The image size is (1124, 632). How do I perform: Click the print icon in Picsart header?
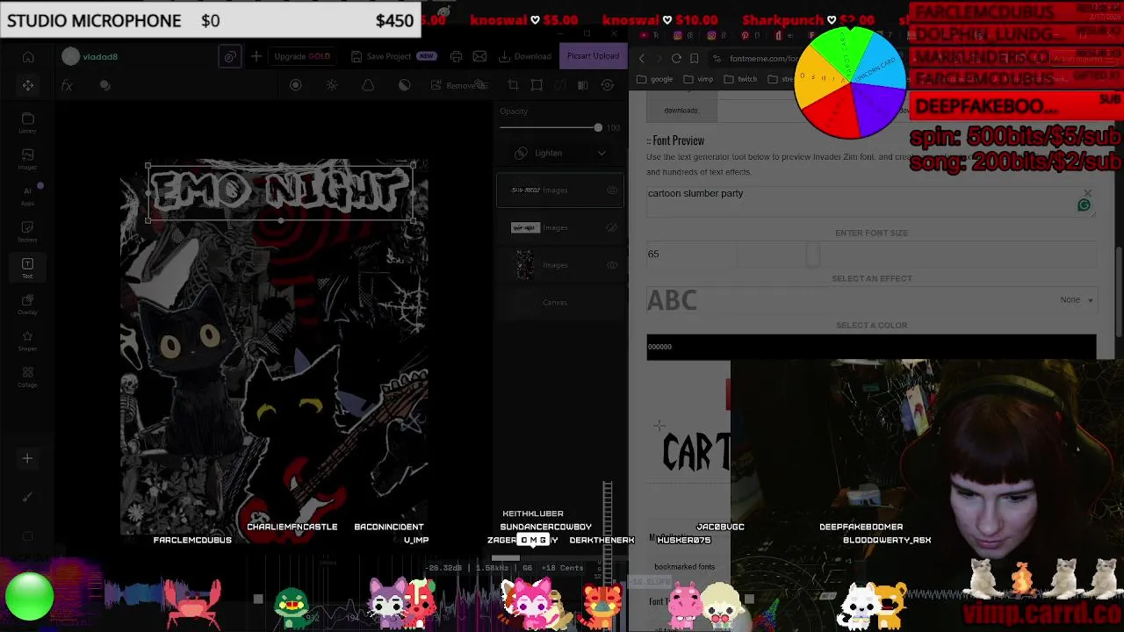[456, 56]
